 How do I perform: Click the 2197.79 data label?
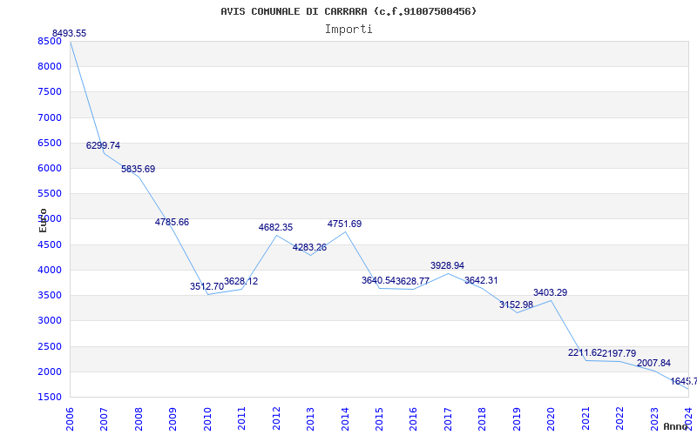619,353
